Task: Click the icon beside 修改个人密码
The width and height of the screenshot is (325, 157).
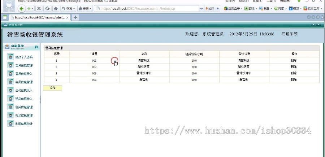Action: (x=10, y=57)
